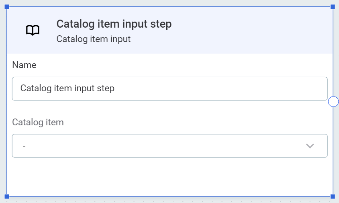339x203 pixels.
Task: Click the white gap between Name input and Catalog item label
Action: coord(169,109)
